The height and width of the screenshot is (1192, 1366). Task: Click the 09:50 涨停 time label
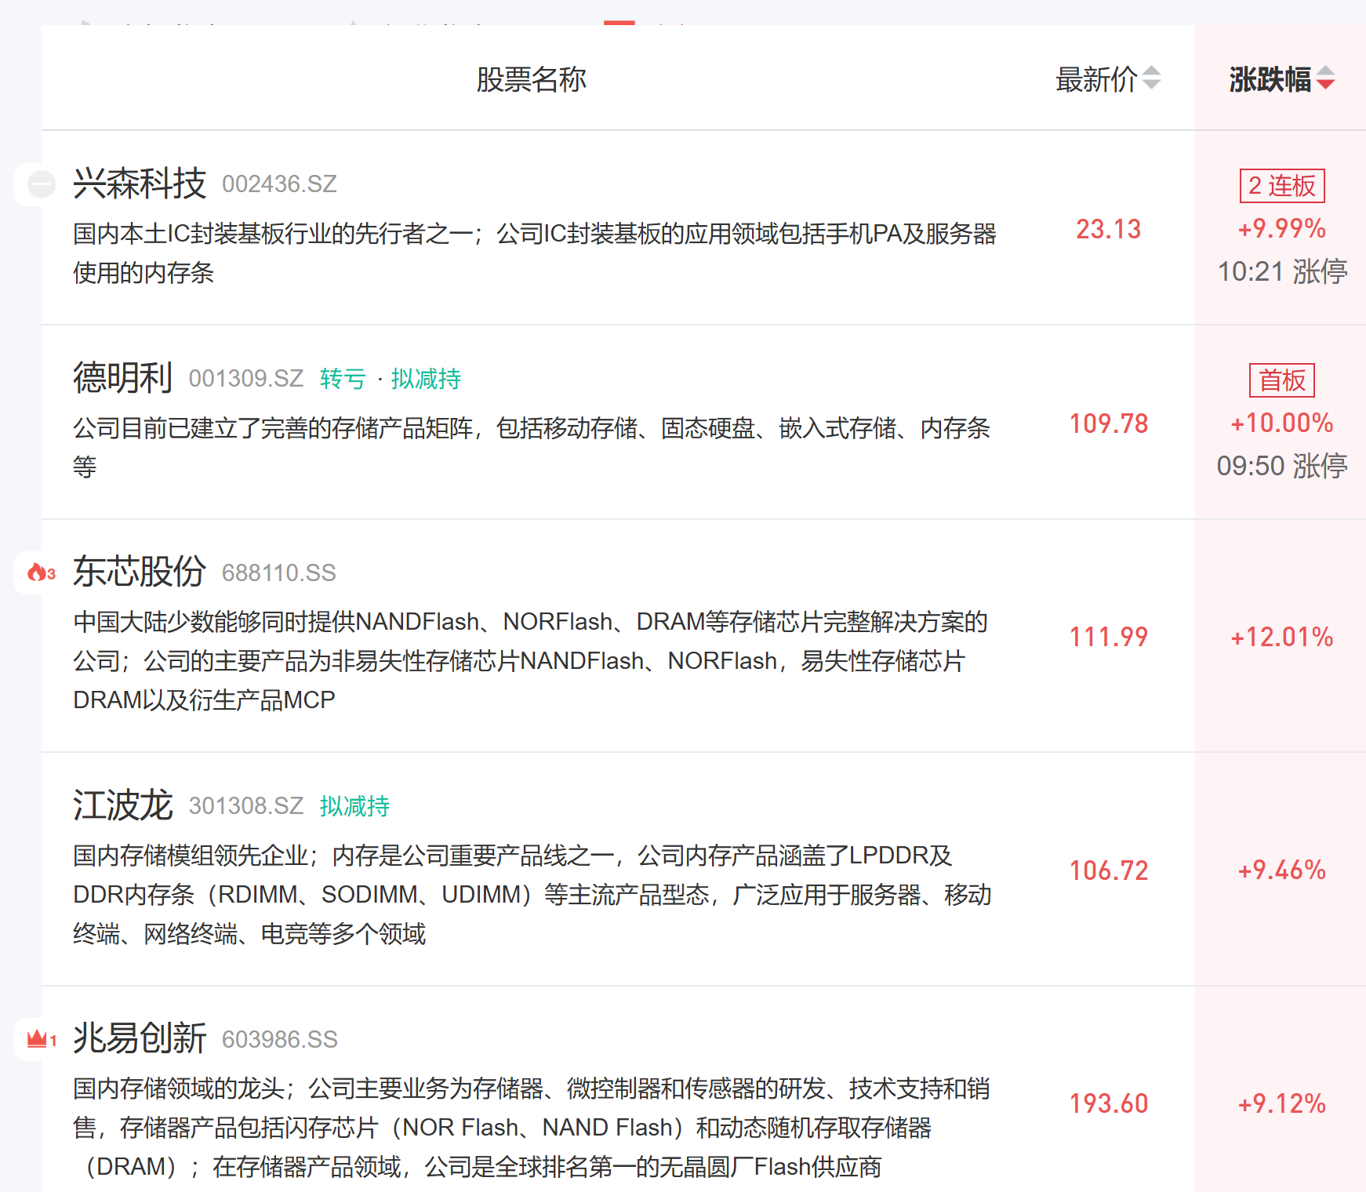(x=1282, y=466)
